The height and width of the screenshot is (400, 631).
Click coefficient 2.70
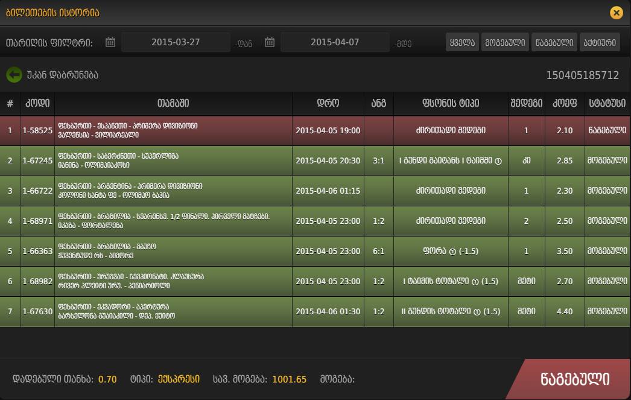(565, 281)
